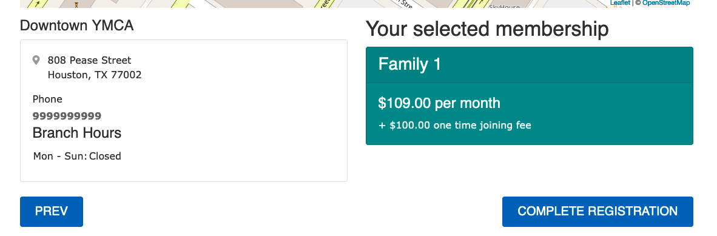The image size is (717, 236).
Task: Click the map strip above the branch info
Action: pyautogui.click(x=357, y=4)
